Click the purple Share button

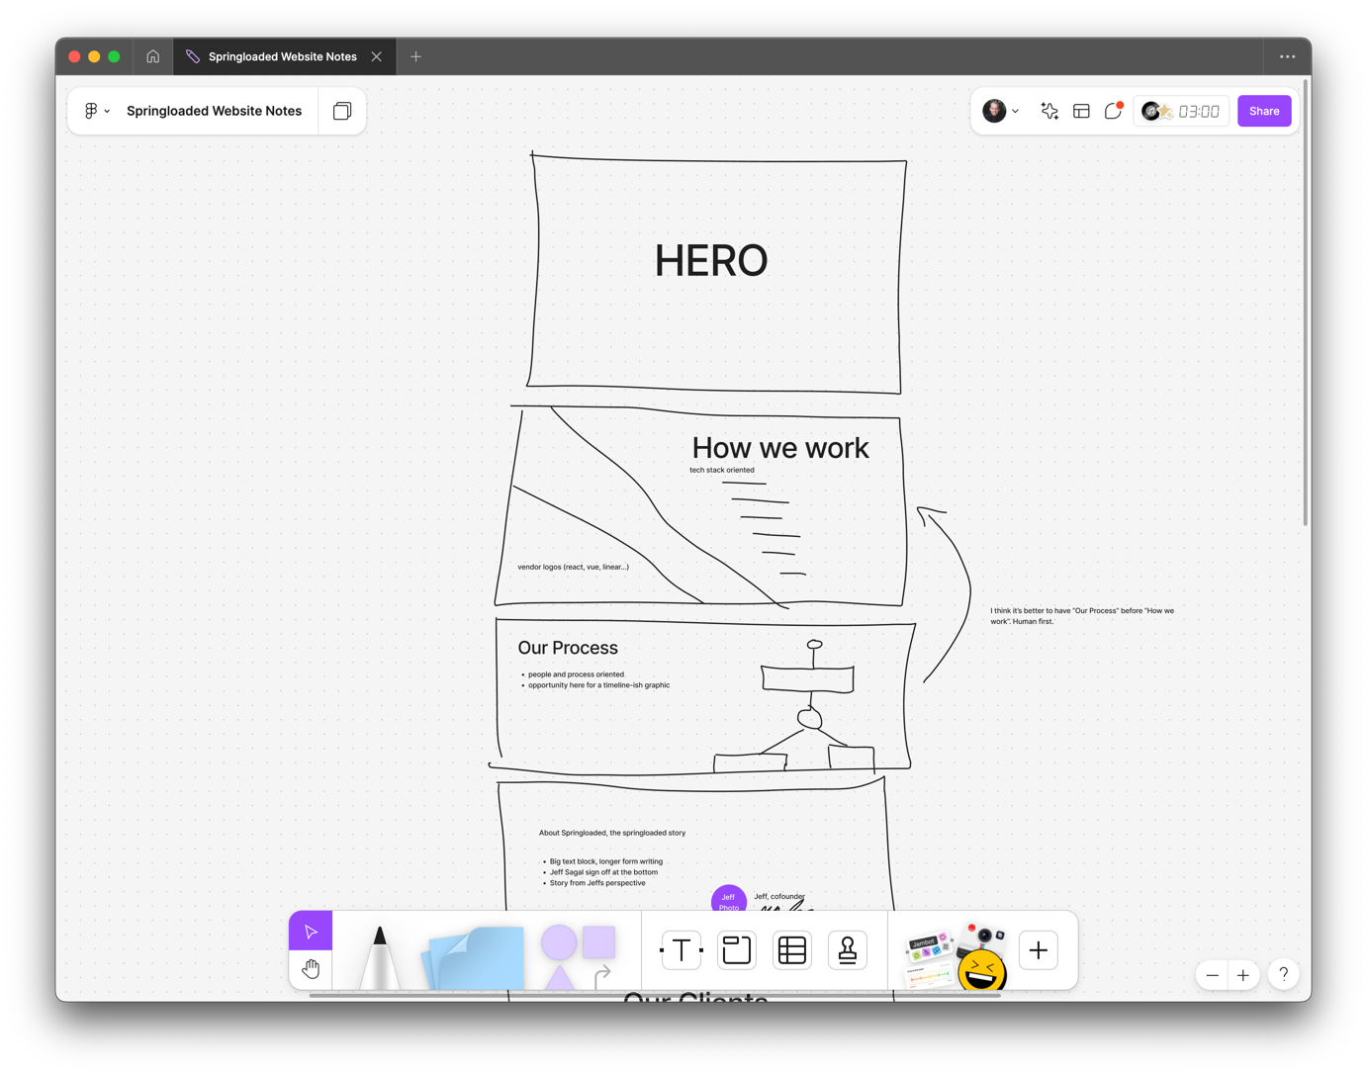click(x=1263, y=111)
